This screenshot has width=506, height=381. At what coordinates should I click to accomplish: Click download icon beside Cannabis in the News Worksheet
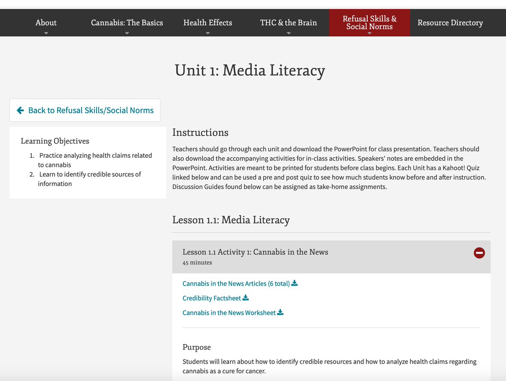(280, 313)
